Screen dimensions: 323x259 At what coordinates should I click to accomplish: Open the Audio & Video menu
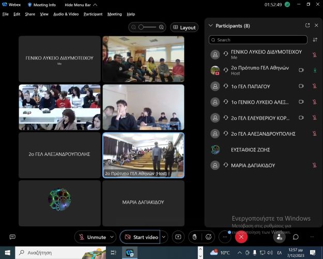pyautogui.click(x=66, y=14)
